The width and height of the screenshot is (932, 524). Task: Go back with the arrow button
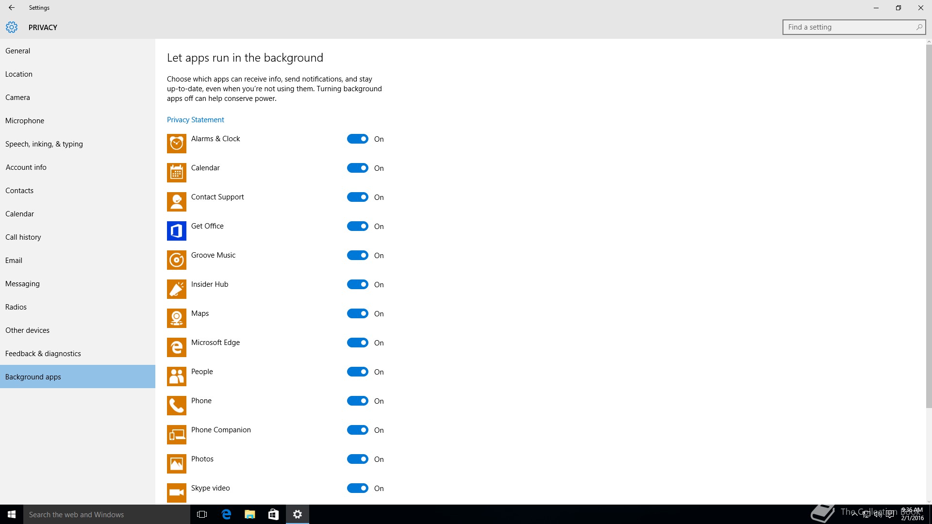pyautogui.click(x=12, y=8)
